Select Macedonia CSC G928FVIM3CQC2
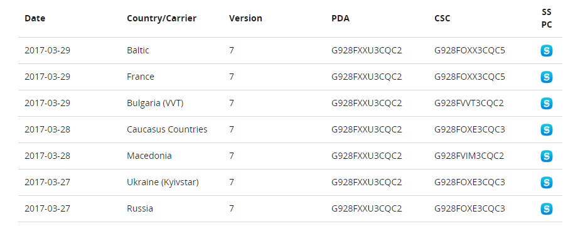The width and height of the screenshot is (573, 226). click(469, 156)
